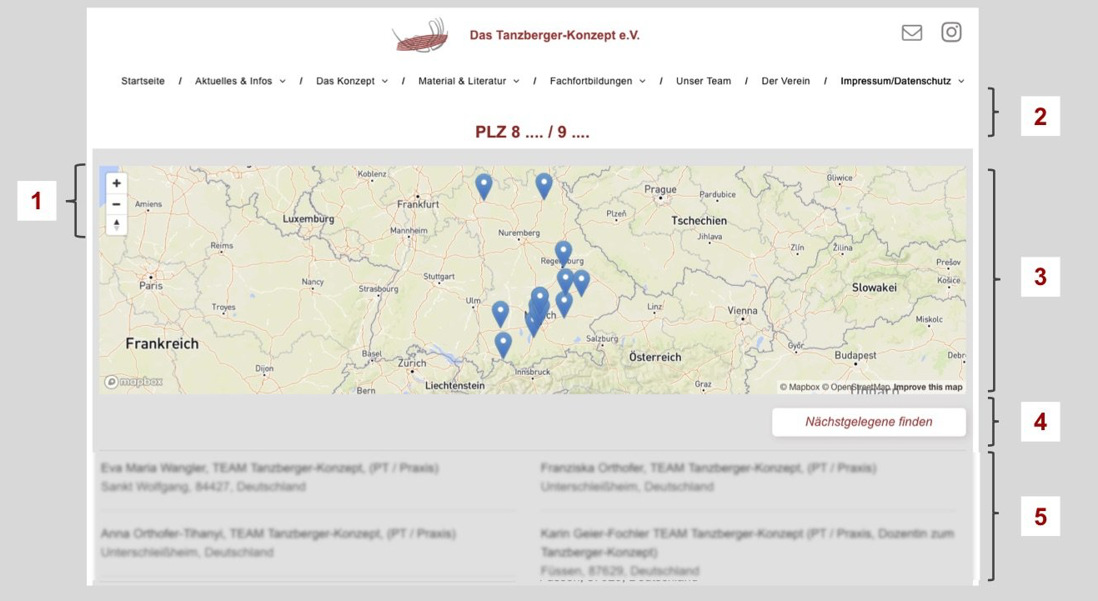Expand the Impressum/Datenschutz menu

[902, 82]
